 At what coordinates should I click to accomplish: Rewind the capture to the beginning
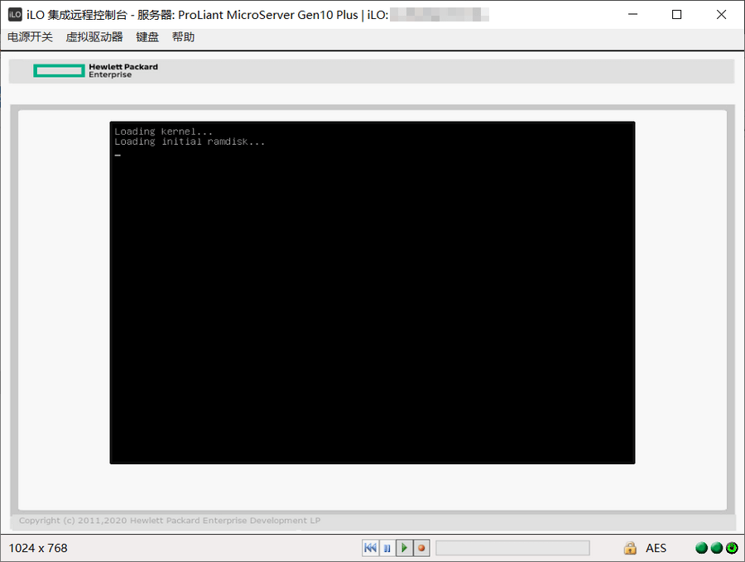370,548
